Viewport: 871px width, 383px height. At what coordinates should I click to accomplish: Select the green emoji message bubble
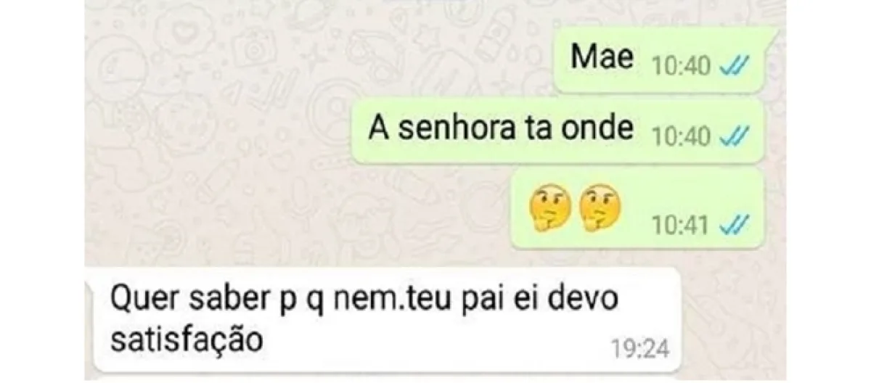(x=637, y=209)
